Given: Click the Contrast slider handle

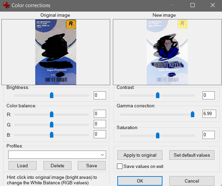Looking at the screenshot, I should coord(158,95).
